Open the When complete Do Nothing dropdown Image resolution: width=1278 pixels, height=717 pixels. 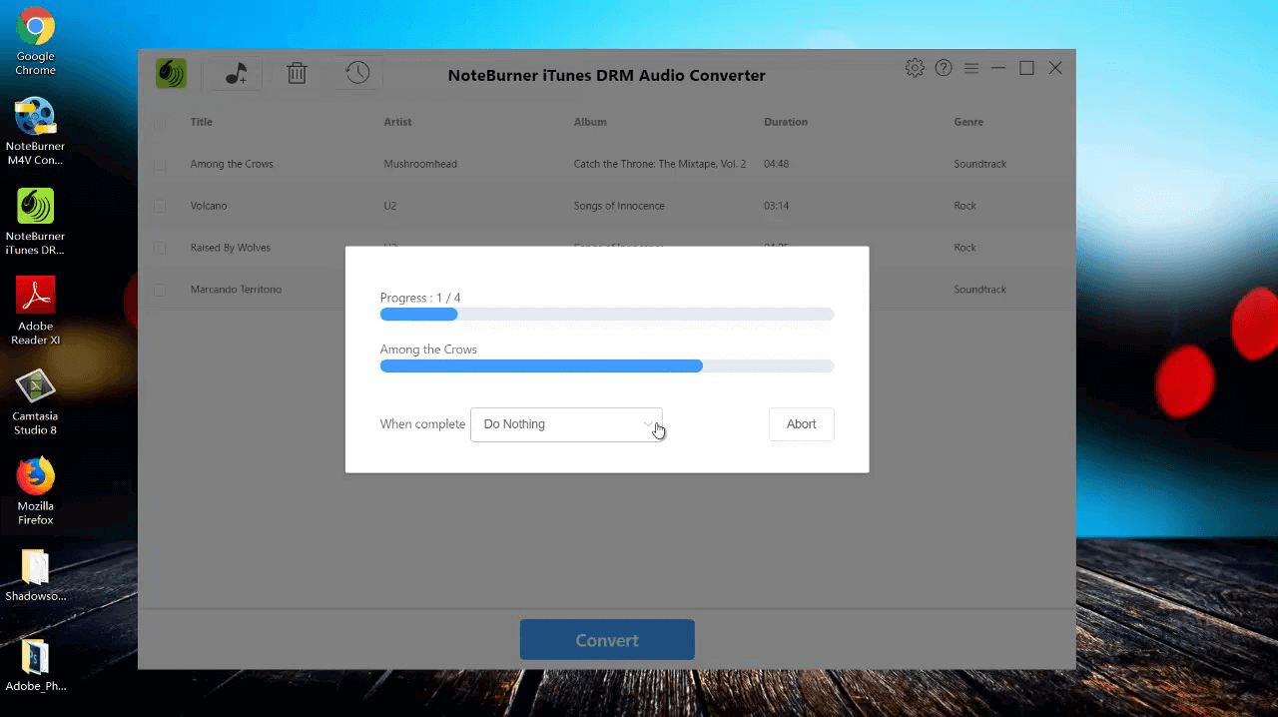click(566, 424)
